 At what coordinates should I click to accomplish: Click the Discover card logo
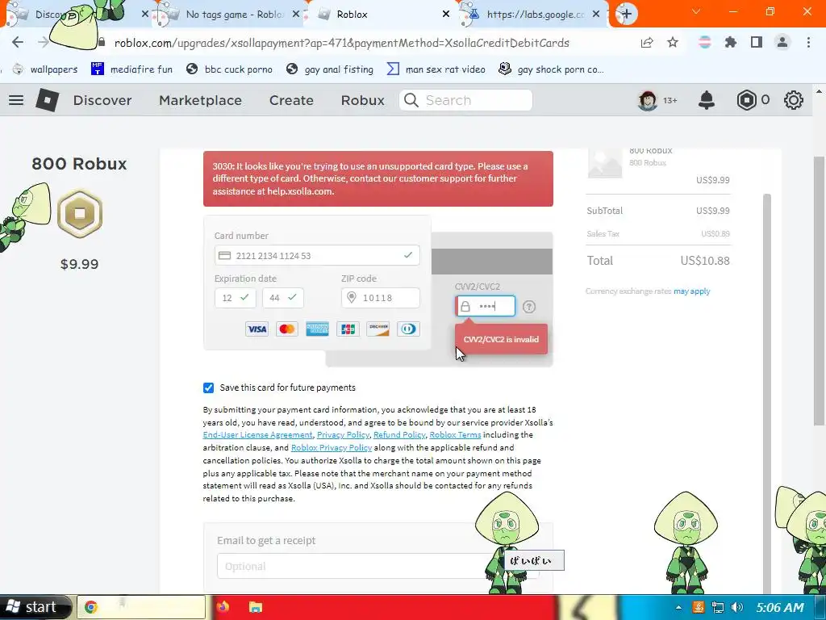coord(378,329)
